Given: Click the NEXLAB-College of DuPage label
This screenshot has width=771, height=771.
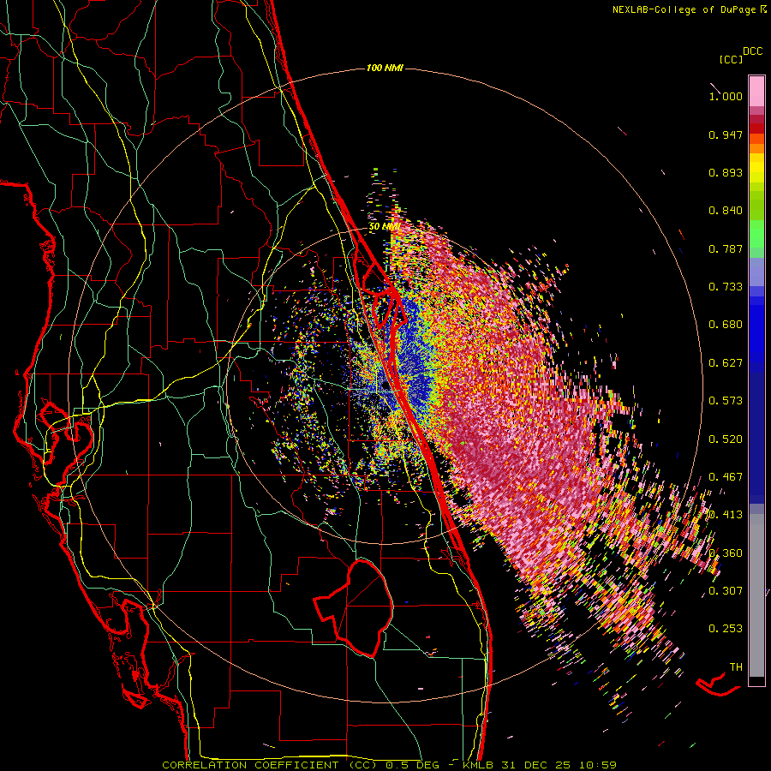Looking at the screenshot, I should click(x=684, y=9).
